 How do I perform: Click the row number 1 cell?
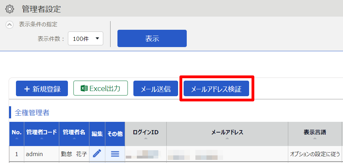[17, 154]
